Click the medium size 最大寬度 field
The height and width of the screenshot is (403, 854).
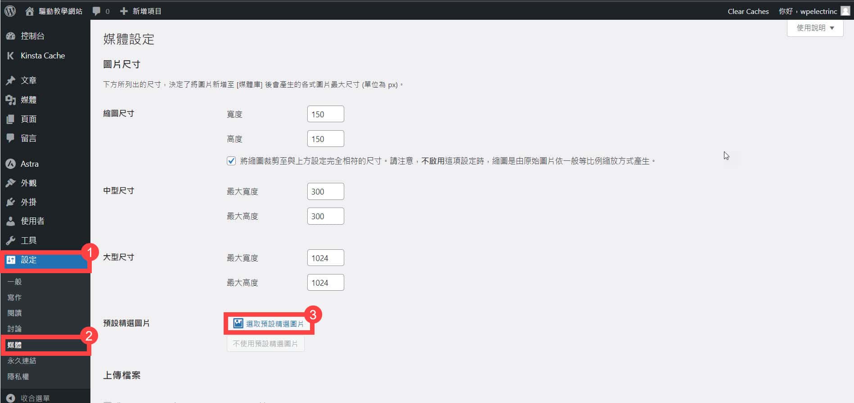326,191
